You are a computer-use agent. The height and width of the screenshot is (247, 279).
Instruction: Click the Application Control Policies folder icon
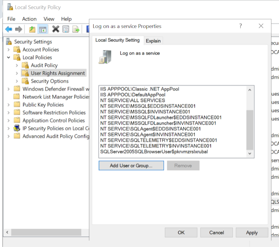17,120
